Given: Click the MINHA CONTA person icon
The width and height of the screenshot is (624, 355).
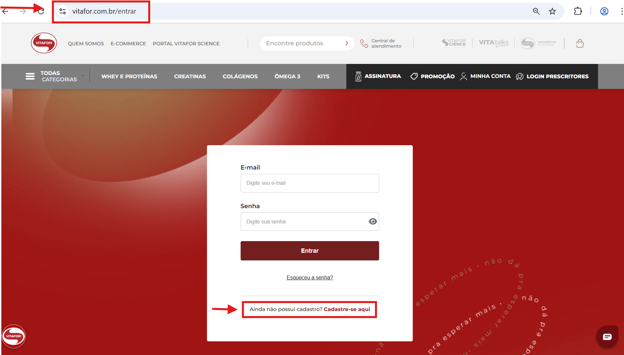Looking at the screenshot, I should tap(463, 76).
